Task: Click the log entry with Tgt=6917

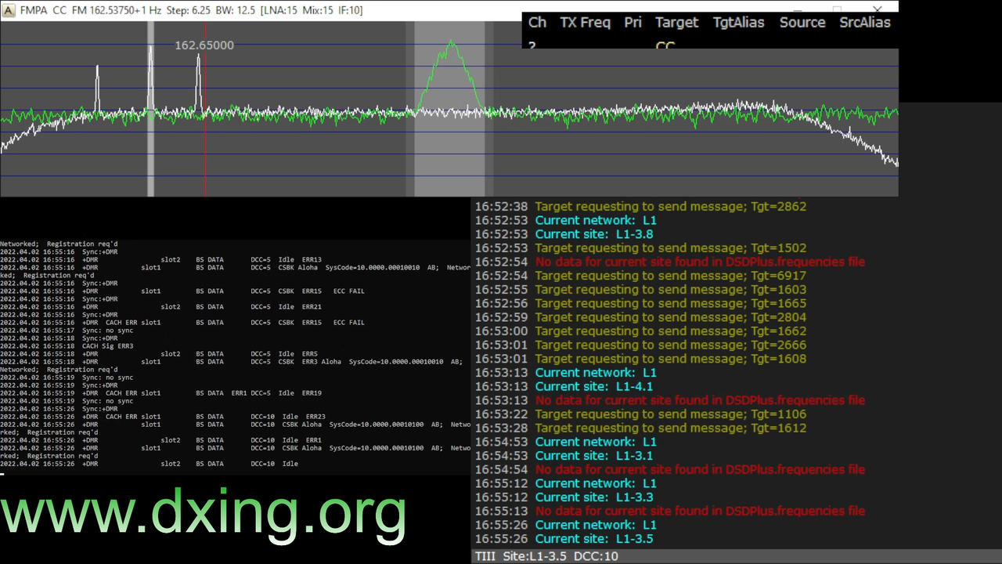Action: point(640,276)
